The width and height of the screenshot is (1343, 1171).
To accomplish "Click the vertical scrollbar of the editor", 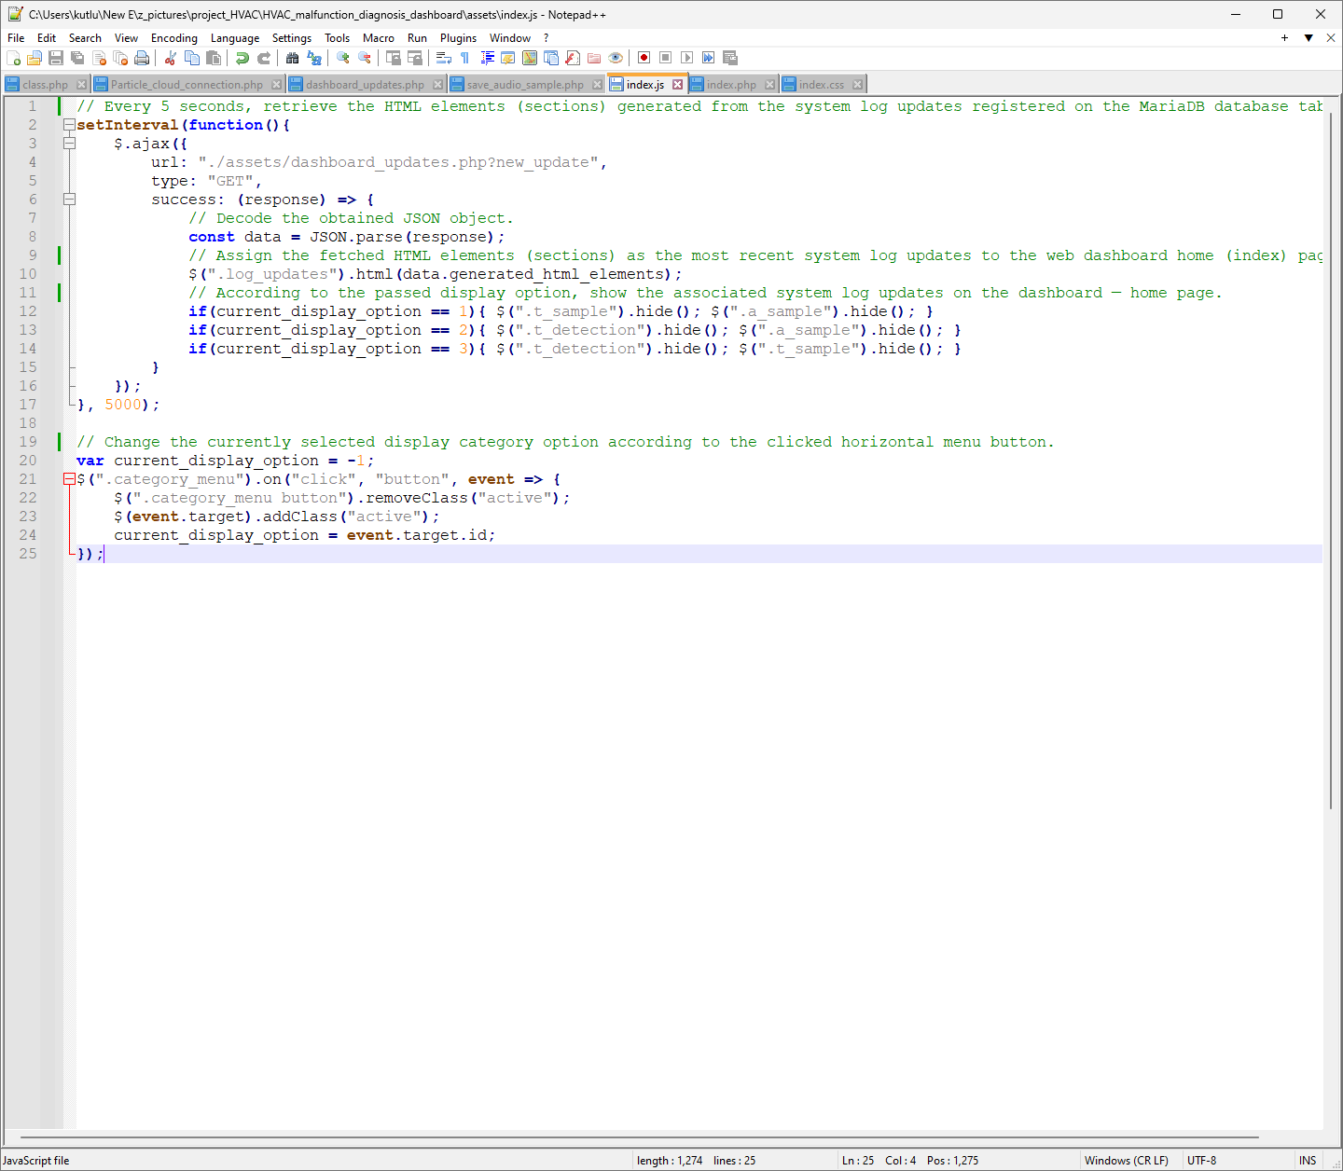I will coord(1332,466).
